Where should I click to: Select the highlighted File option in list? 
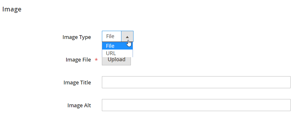pos(117,46)
